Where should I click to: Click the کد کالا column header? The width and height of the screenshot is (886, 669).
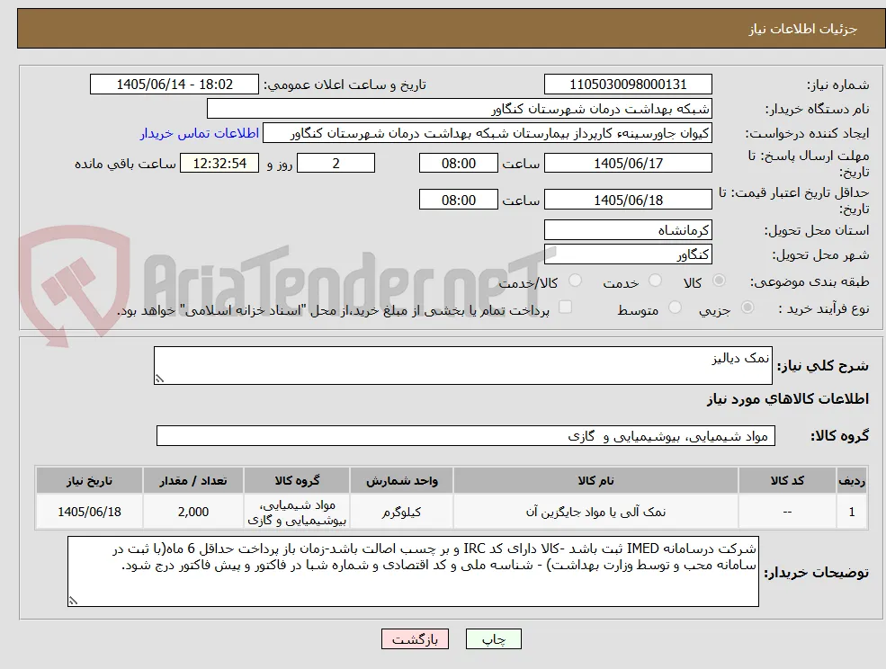pyautogui.click(x=787, y=481)
